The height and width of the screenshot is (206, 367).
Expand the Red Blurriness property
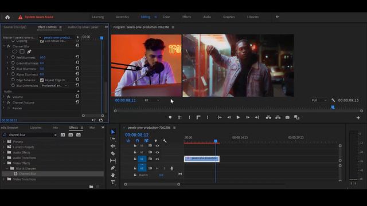click(7, 57)
